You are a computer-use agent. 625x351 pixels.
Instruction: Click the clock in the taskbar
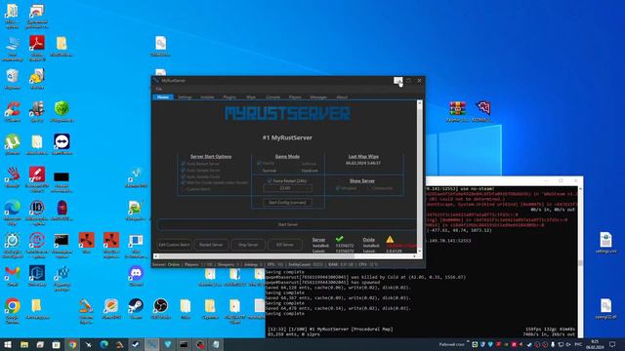pyautogui.click(x=595, y=344)
